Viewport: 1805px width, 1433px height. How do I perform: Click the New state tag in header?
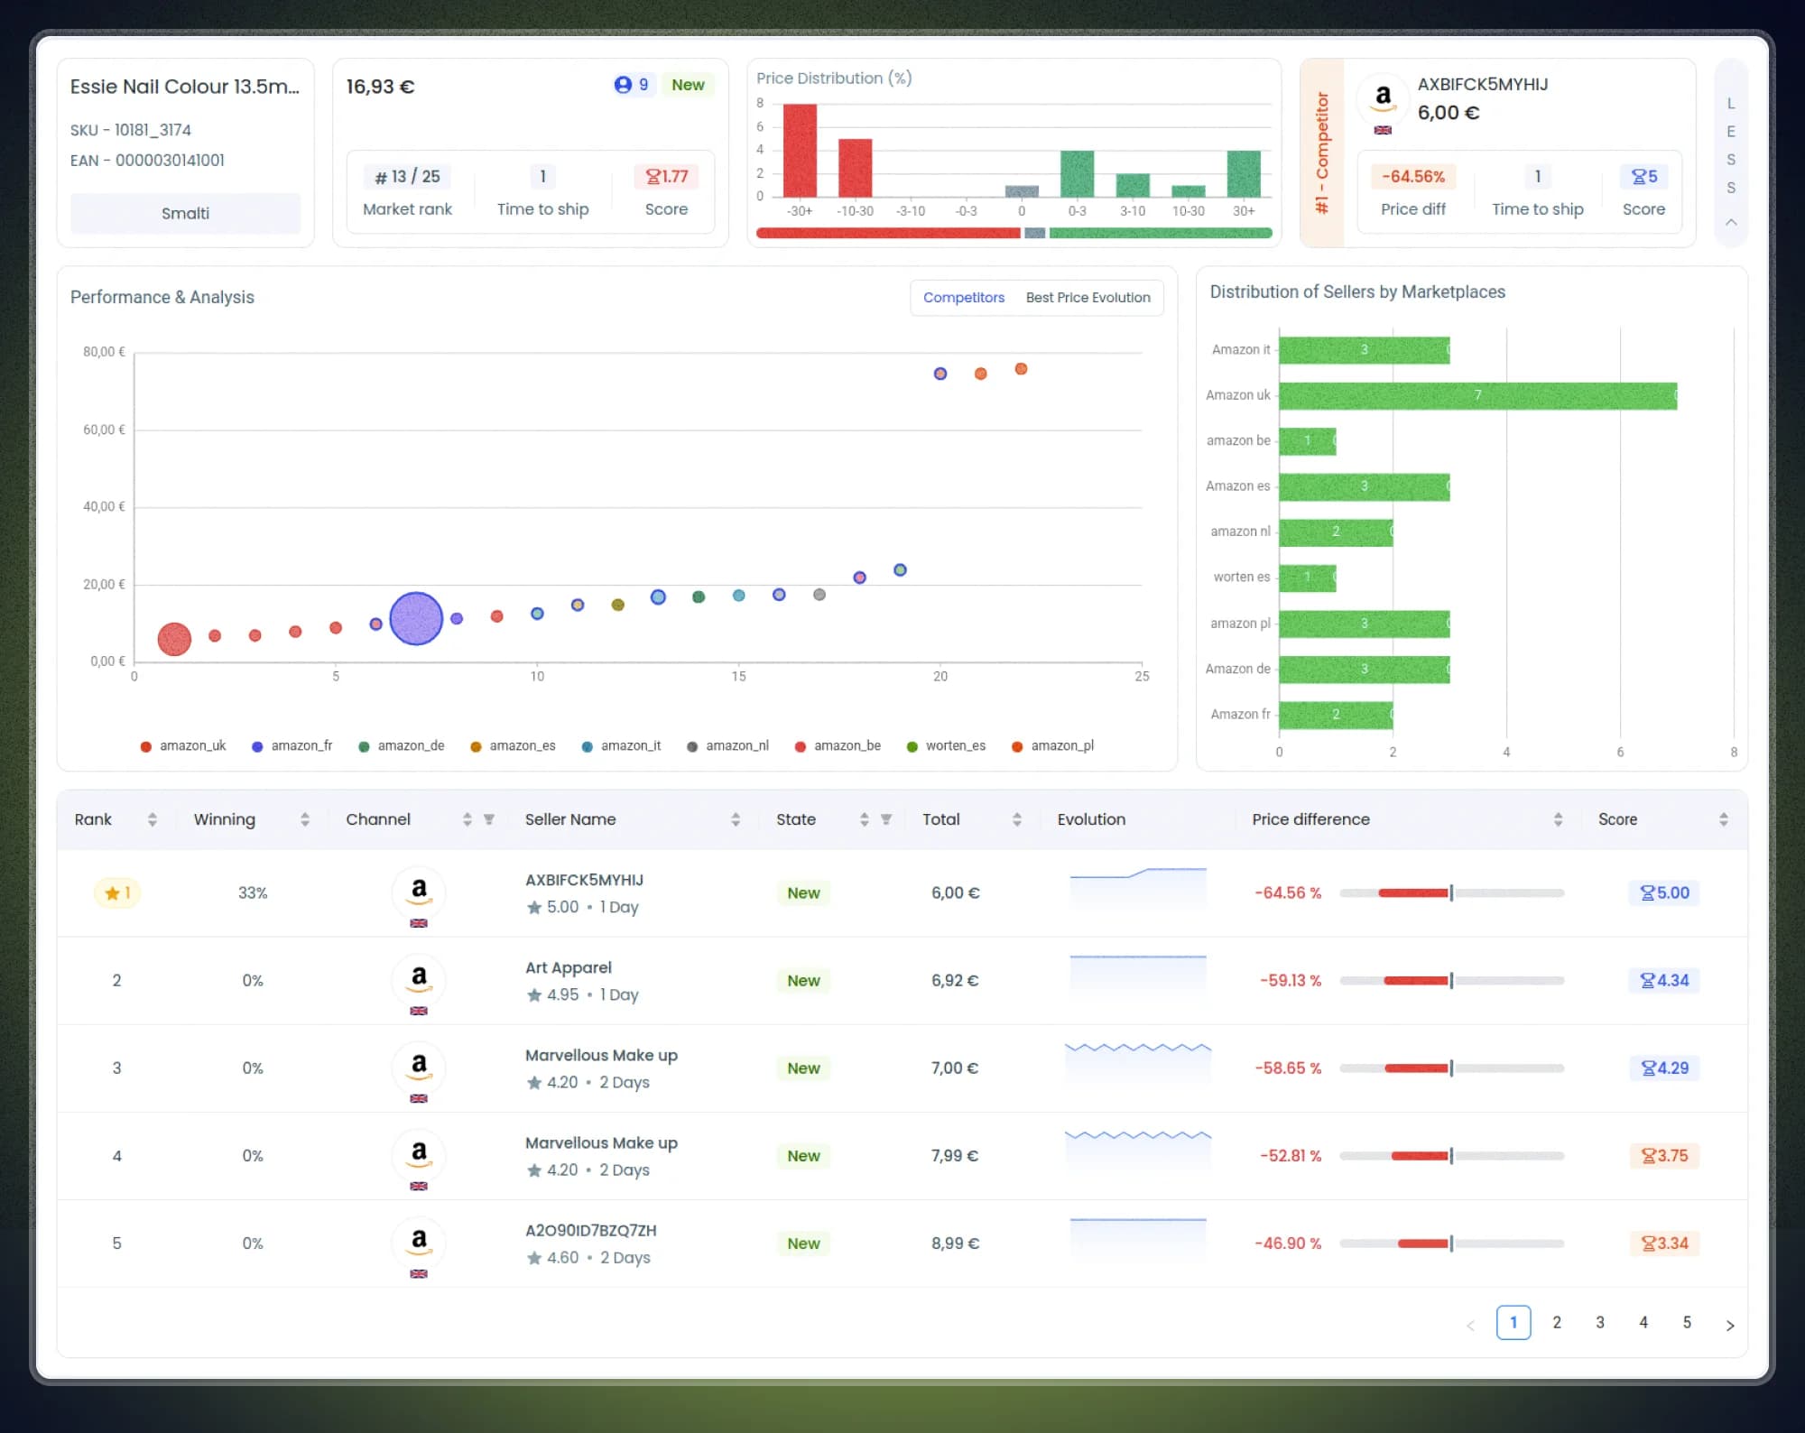(x=688, y=85)
